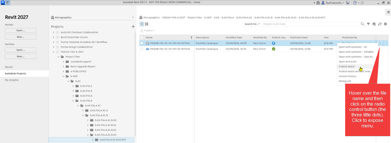The image size is (391, 143).
Task: Click the binoculars search icon in title bar
Action: pyautogui.click(x=318, y=3)
